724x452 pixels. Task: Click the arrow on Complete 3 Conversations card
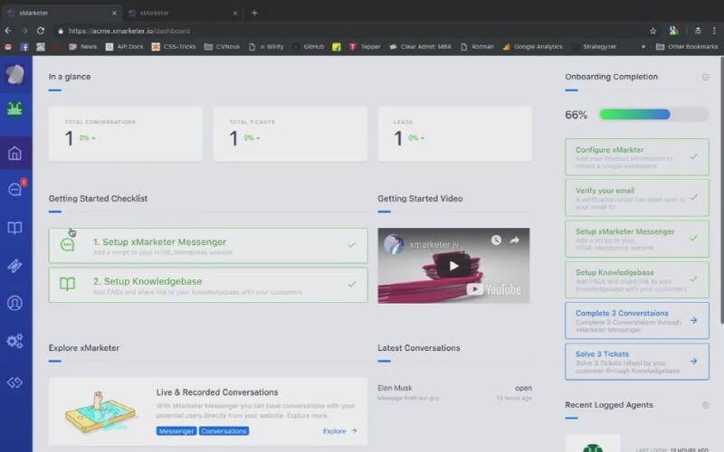[x=693, y=320]
